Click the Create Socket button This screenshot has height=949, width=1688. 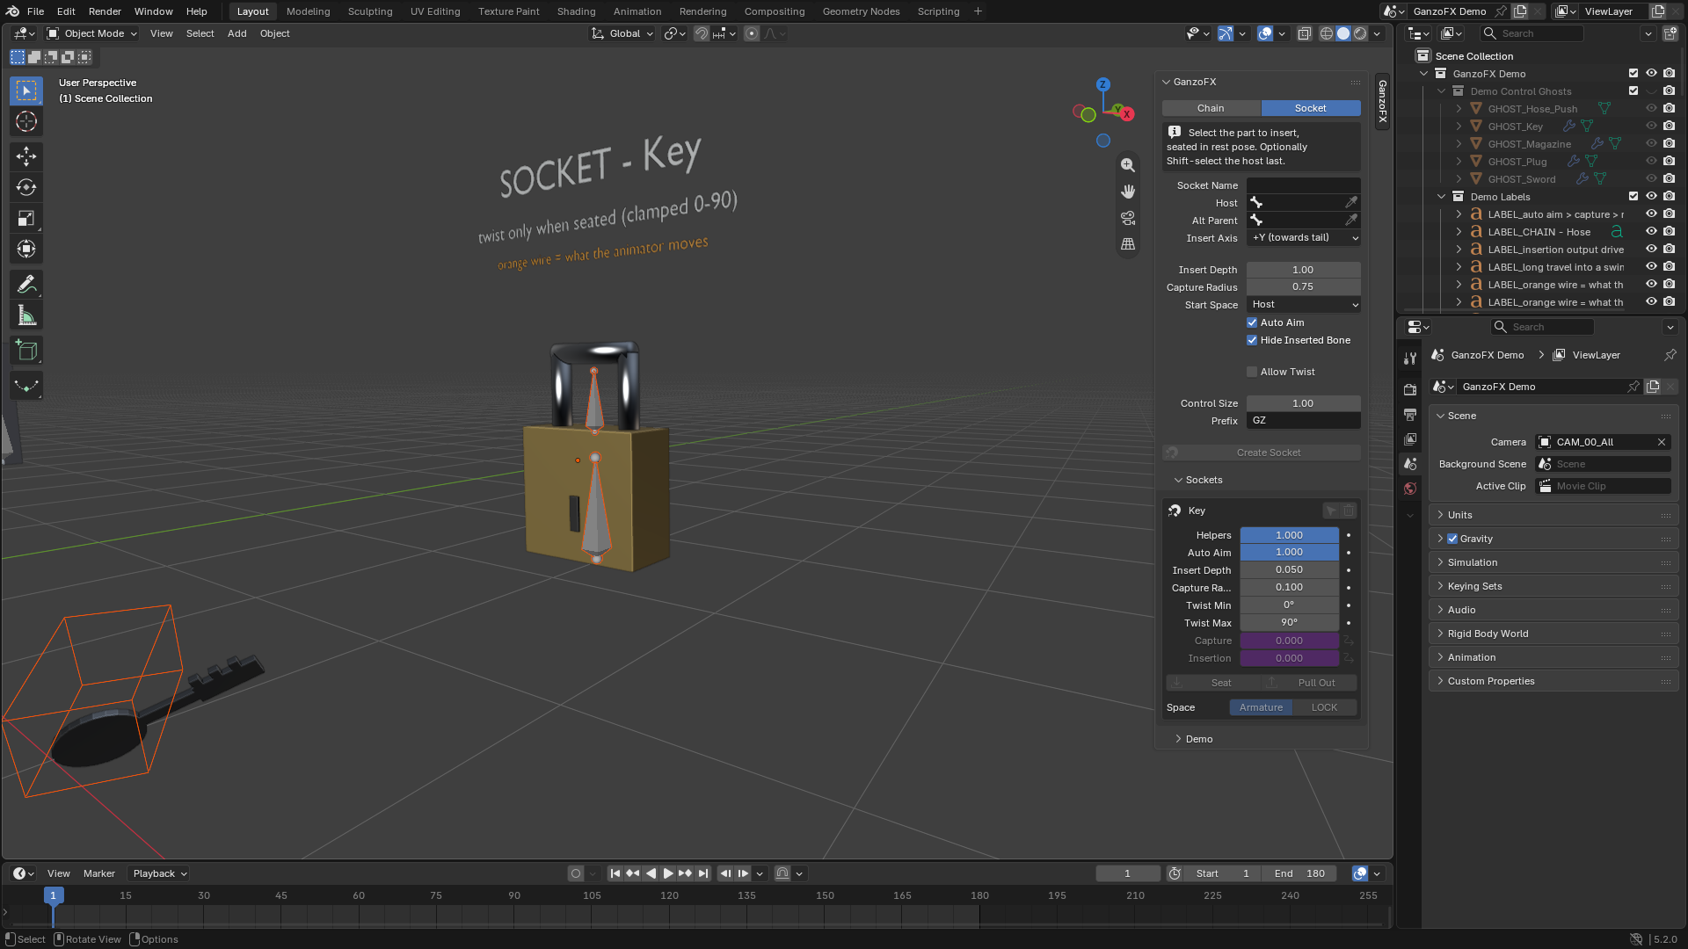(1262, 453)
